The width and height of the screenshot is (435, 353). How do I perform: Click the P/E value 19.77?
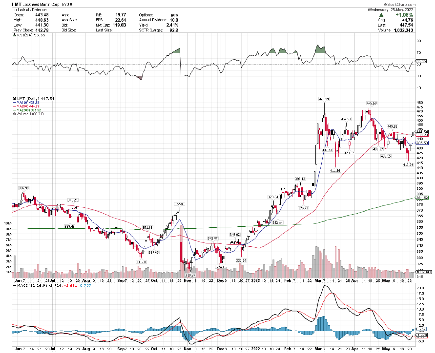[x=121, y=15]
